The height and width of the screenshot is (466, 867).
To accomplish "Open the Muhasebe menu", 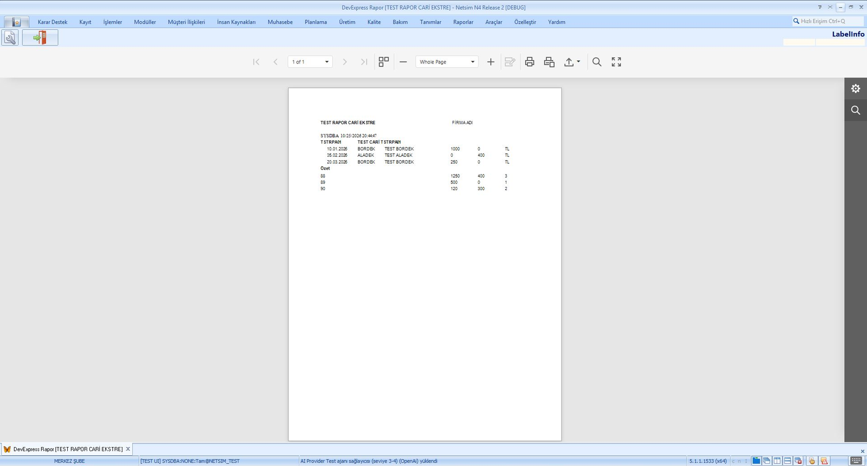I will (x=280, y=22).
